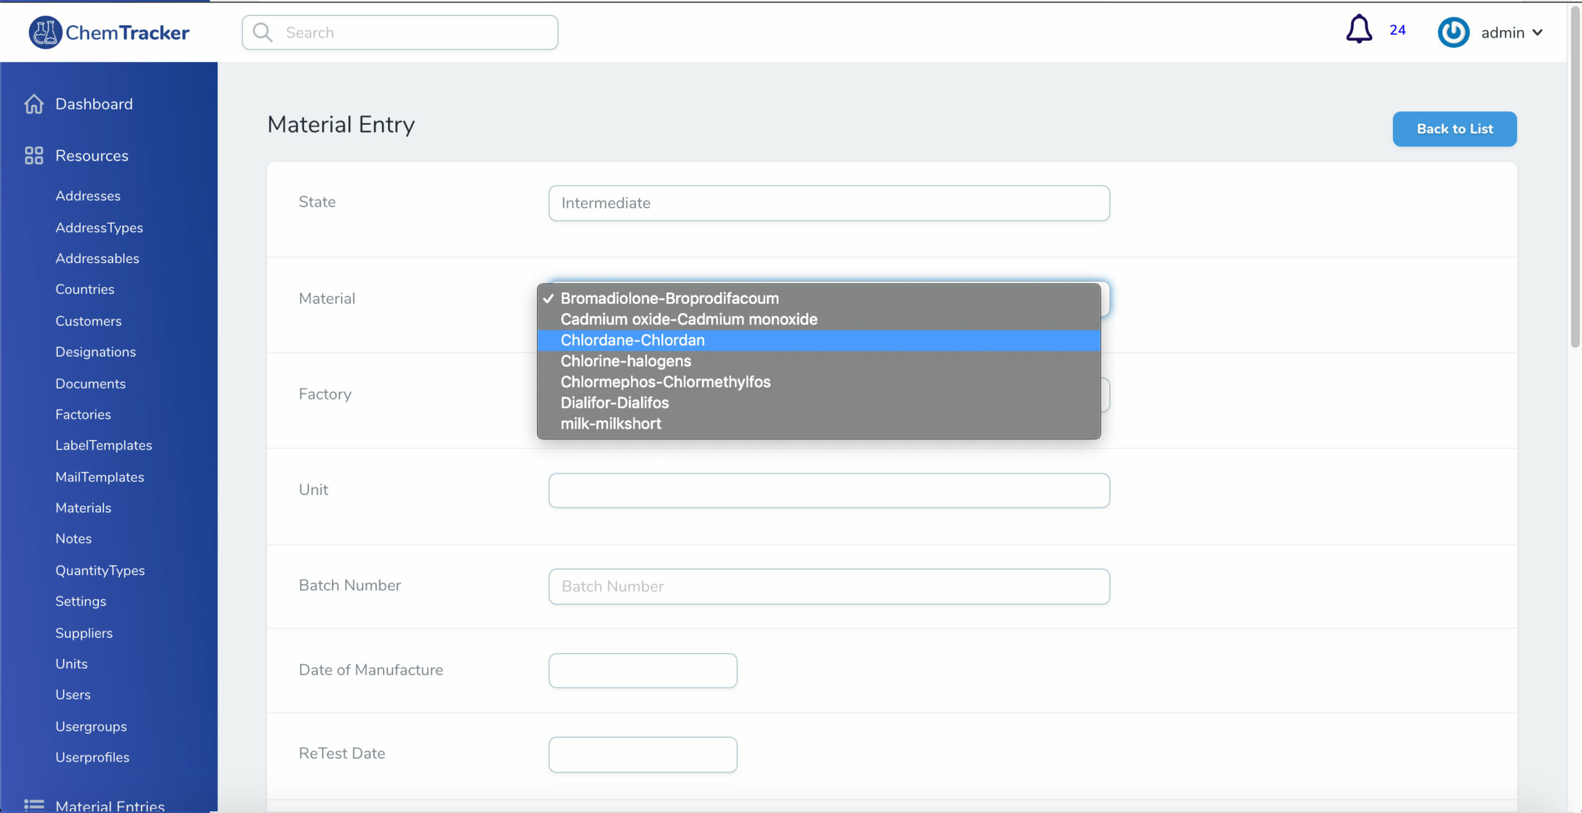The width and height of the screenshot is (1582, 813).
Task: Click the ChemTracker flask logo icon
Action: 45,32
